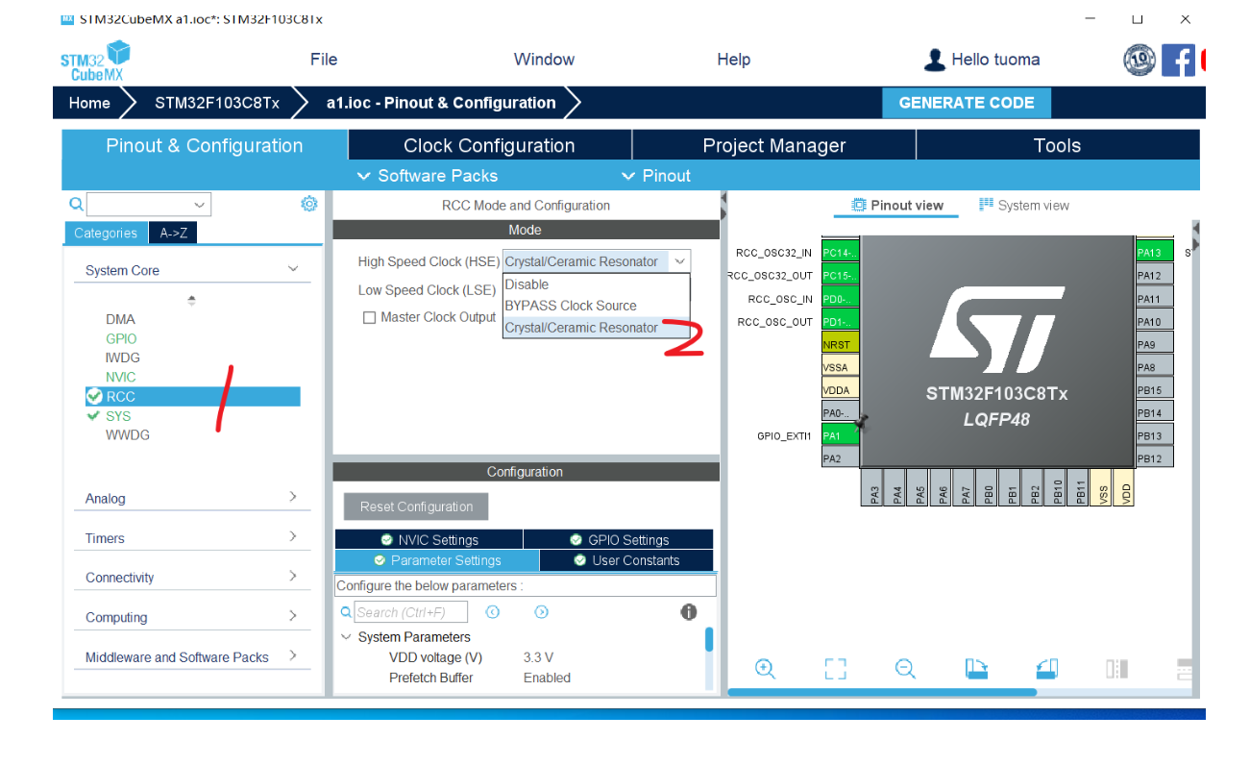The image size is (1250, 765).
Task: Open the High Speed Clock (HSE) dropdown
Action: (679, 261)
